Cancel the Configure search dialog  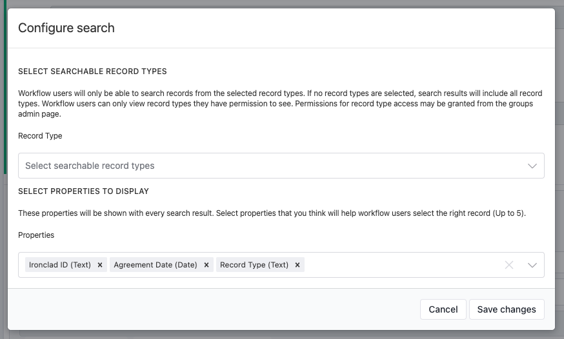[443, 309]
